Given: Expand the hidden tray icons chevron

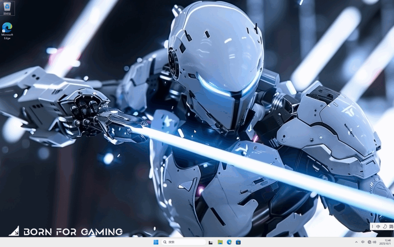Looking at the screenshot, I should pyautogui.click(x=357, y=242).
